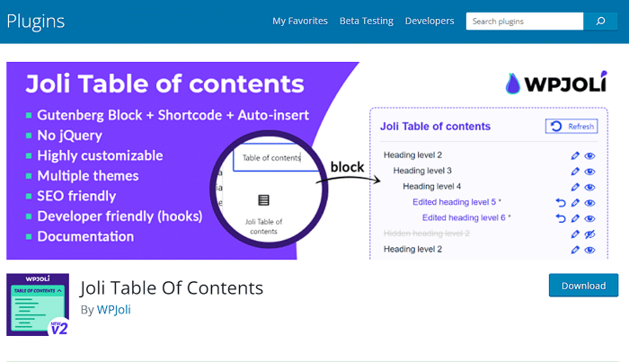
Task: Click 'Edited heading level 5' text
Action: pos(456,201)
